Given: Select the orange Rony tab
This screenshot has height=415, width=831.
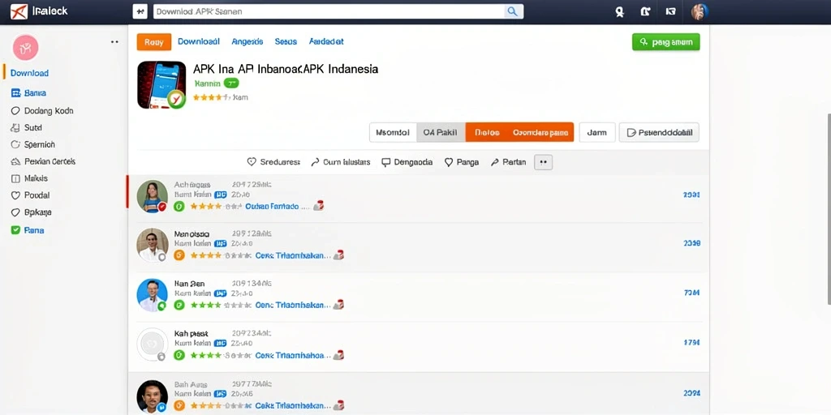Looking at the screenshot, I should (x=153, y=42).
